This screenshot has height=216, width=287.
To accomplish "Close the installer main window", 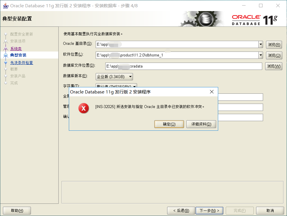I will click(278, 6).
